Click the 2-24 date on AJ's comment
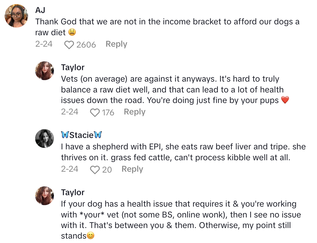The image size is (317, 243). pyautogui.click(x=44, y=44)
